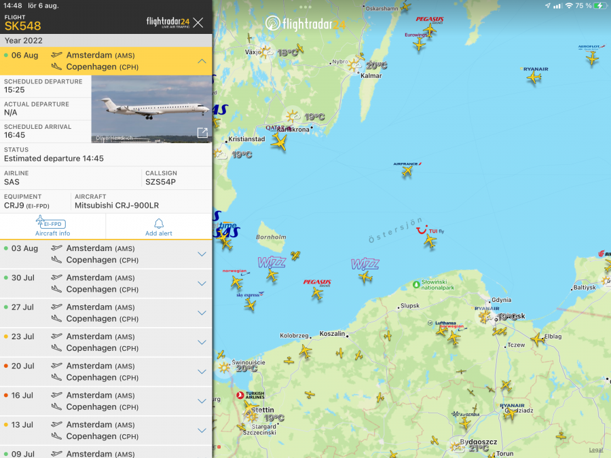Viewport: 611px width, 458px height.
Task: Select the Air France aircraft icon
Action: [x=407, y=172]
